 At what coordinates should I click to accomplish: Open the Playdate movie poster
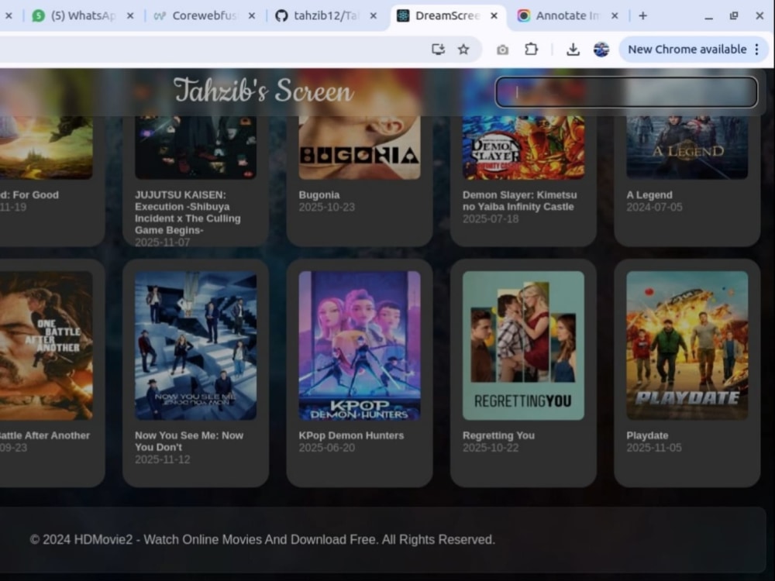[687, 346]
